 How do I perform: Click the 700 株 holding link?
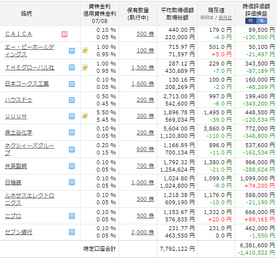point(146,166)
